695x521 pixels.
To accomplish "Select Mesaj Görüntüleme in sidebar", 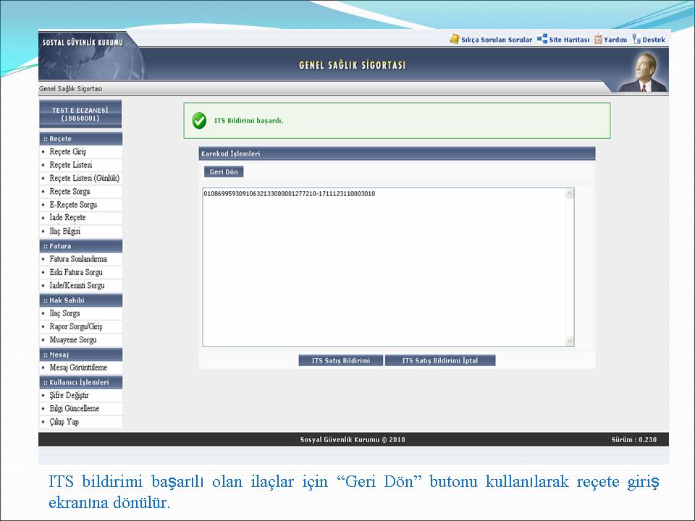I will click(x=78, y=368).
